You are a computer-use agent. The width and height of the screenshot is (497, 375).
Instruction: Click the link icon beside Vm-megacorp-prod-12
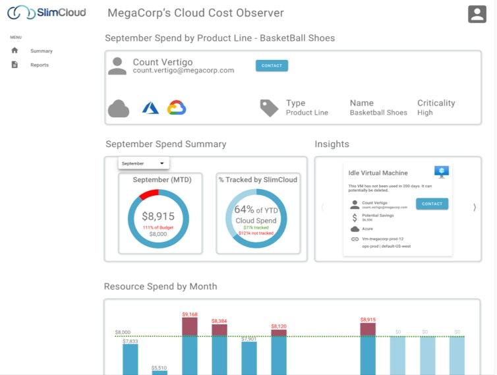[355, 239]
